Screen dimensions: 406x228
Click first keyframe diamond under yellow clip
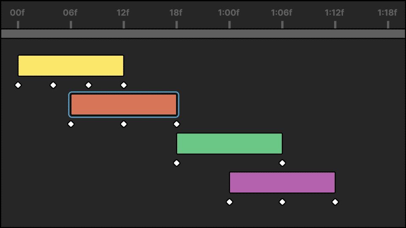(18, 85)
